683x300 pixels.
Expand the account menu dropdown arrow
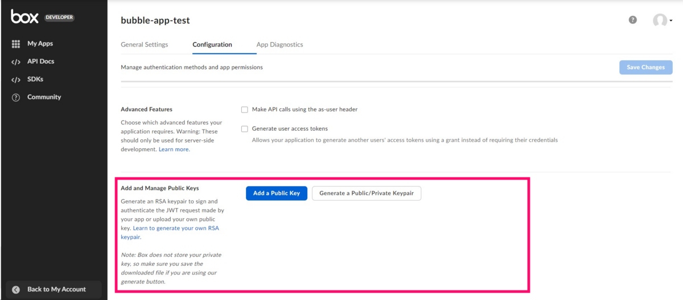(671, 20)
